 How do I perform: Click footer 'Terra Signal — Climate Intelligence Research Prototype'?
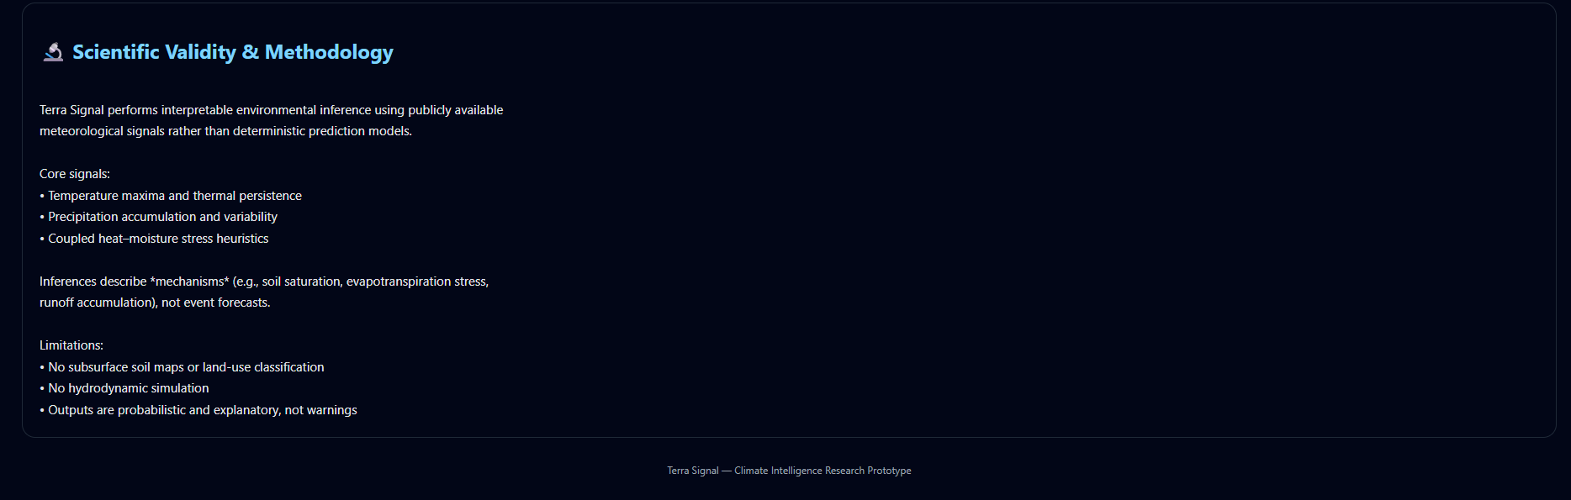789,471
